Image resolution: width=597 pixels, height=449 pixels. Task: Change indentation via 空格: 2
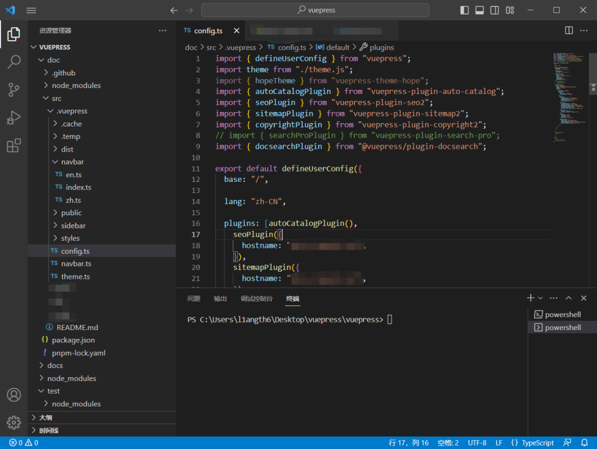448,443
